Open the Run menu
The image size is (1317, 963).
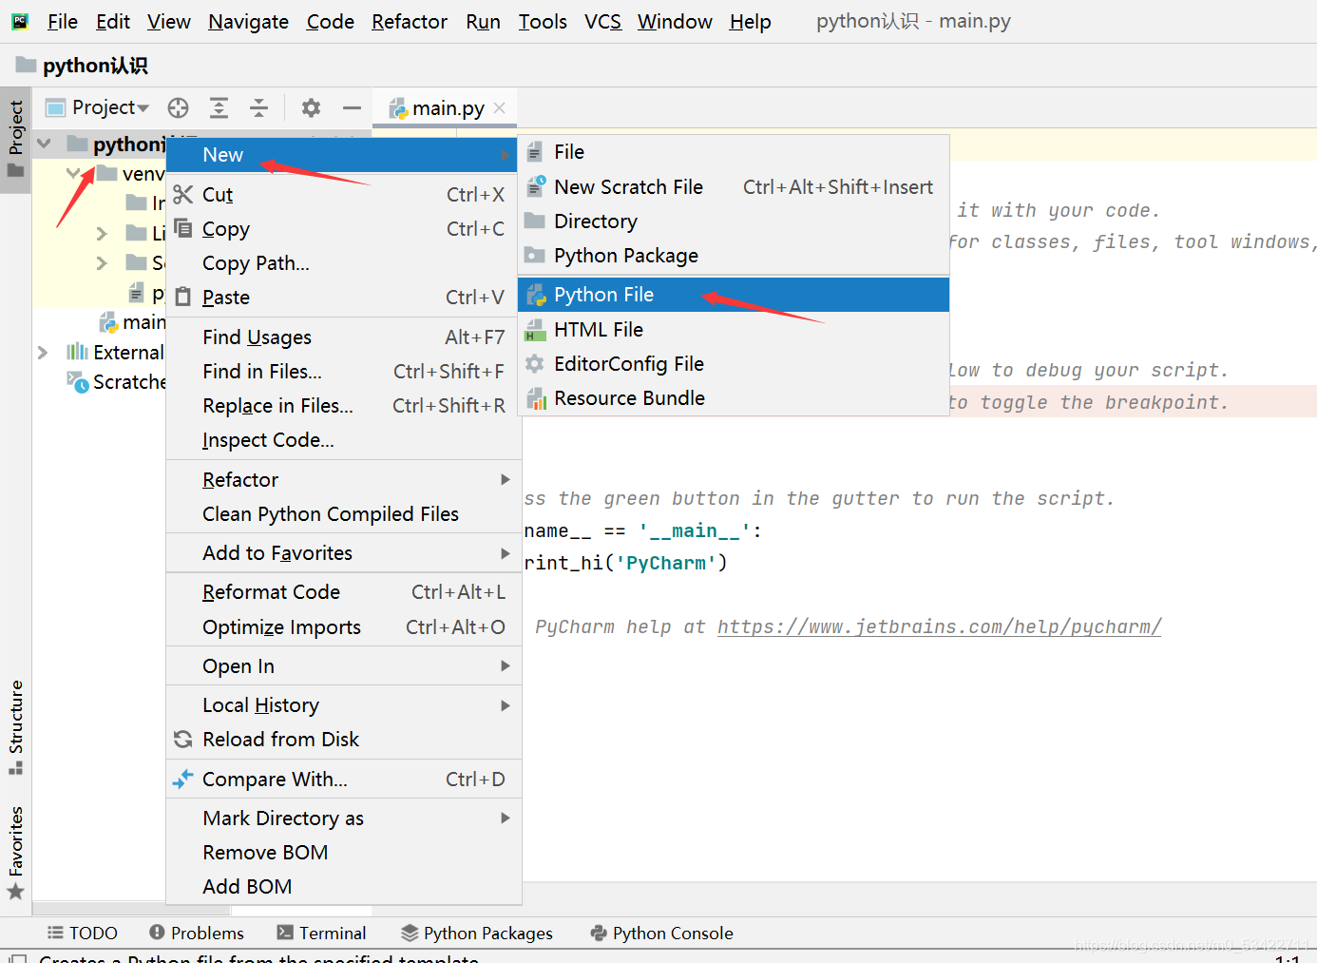pos(483,21)
